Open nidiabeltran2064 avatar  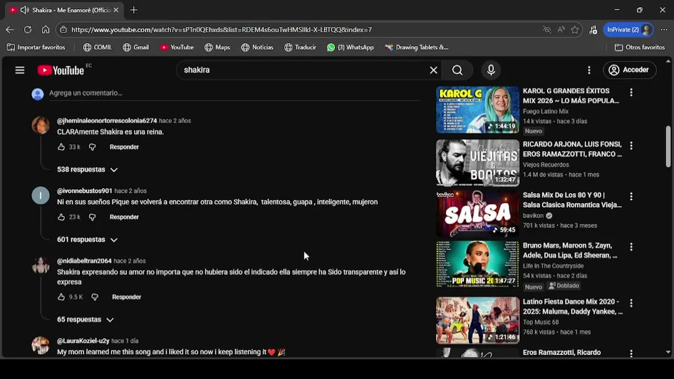point(41,265)
